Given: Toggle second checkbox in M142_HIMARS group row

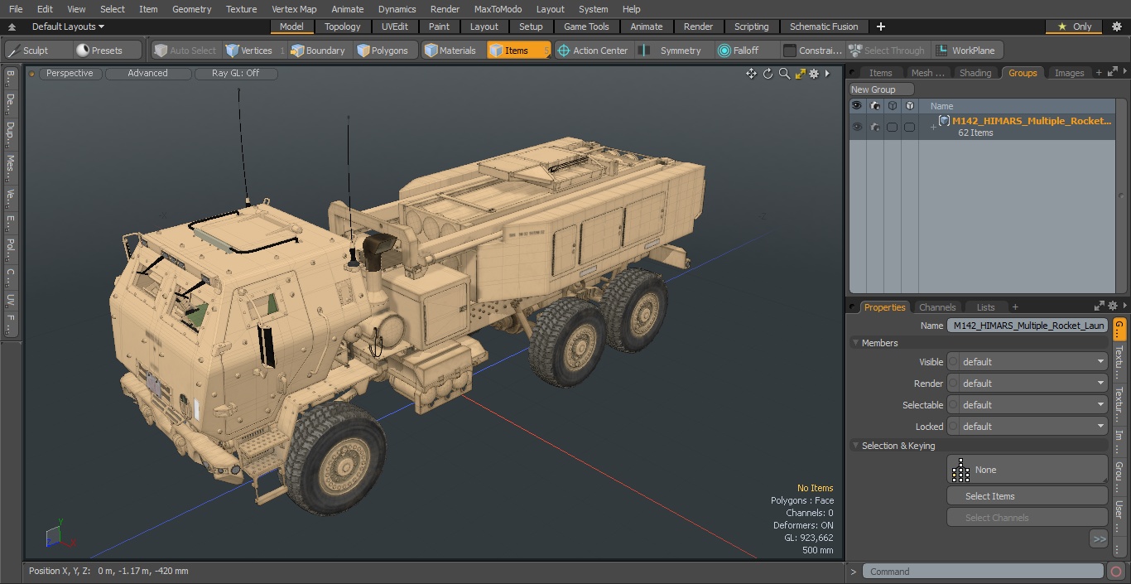Looking at the screenshot, I should click(x=909, y=127).
